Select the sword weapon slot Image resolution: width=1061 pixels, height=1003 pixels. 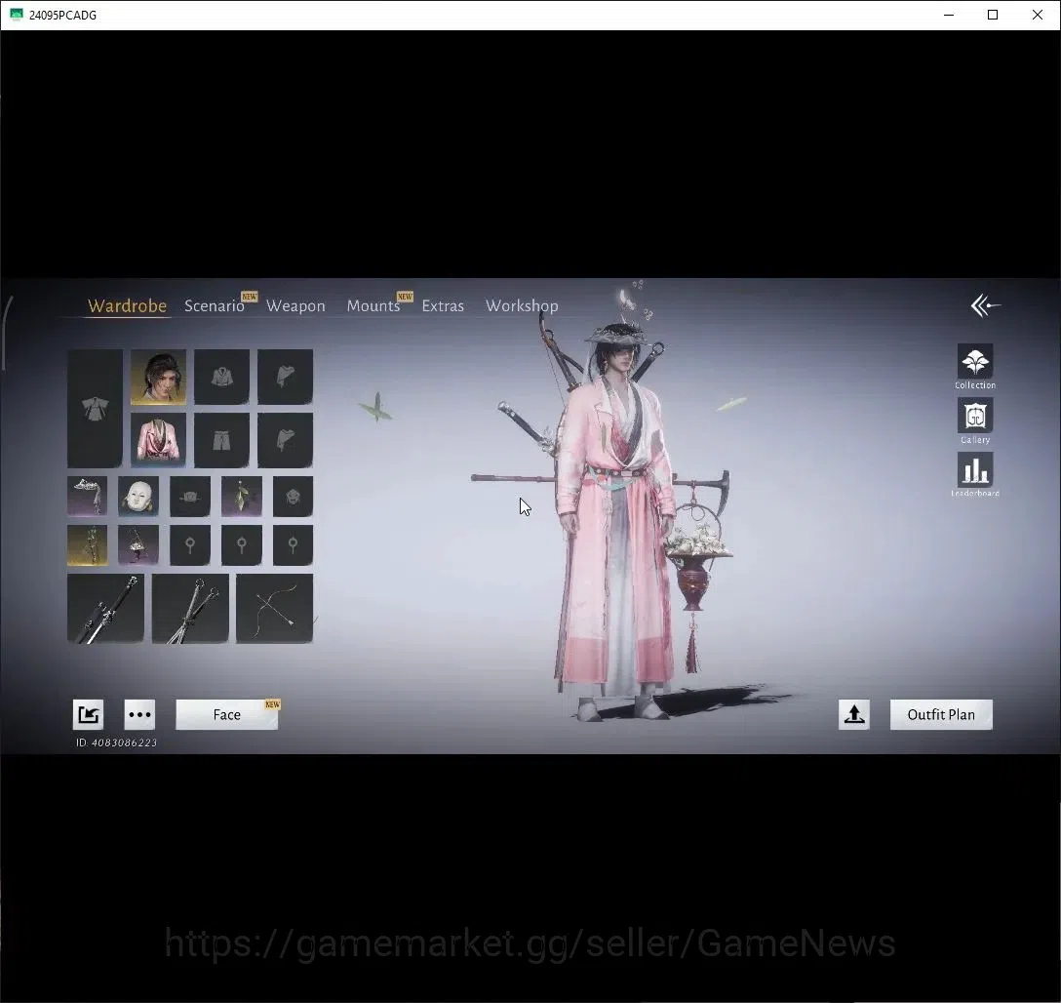coord(105,609)
